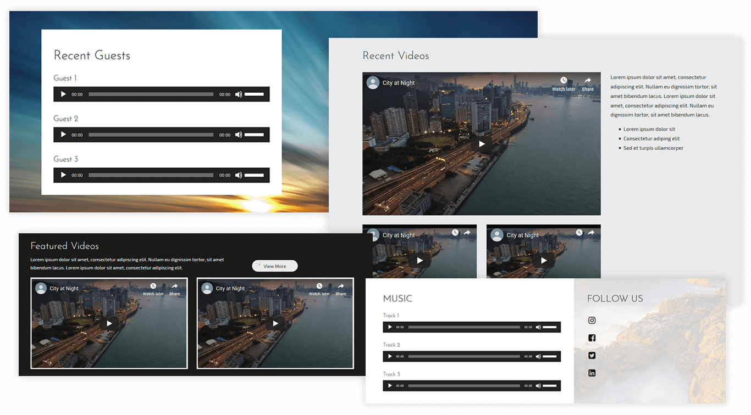Viewport: 751px width, 415px height.
Task: Mute the Track 1 audio player
Action: pos(538,327)
